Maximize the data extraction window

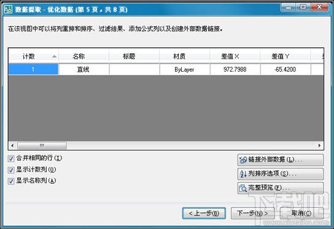click(303, 7)
